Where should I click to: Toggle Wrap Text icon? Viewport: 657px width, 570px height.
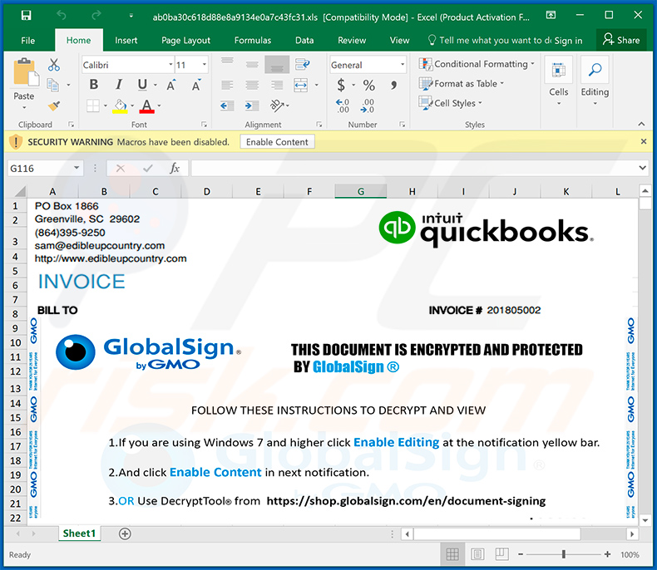pos(302,65)
